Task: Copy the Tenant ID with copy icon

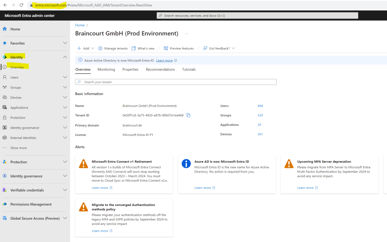Action: [x=188, y=115]
